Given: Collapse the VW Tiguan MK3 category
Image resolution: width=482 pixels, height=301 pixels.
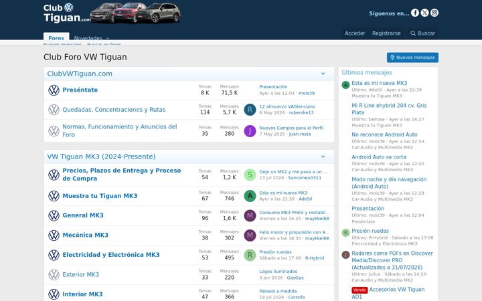Looking at the screenshot, I should (x=323, y=157).
